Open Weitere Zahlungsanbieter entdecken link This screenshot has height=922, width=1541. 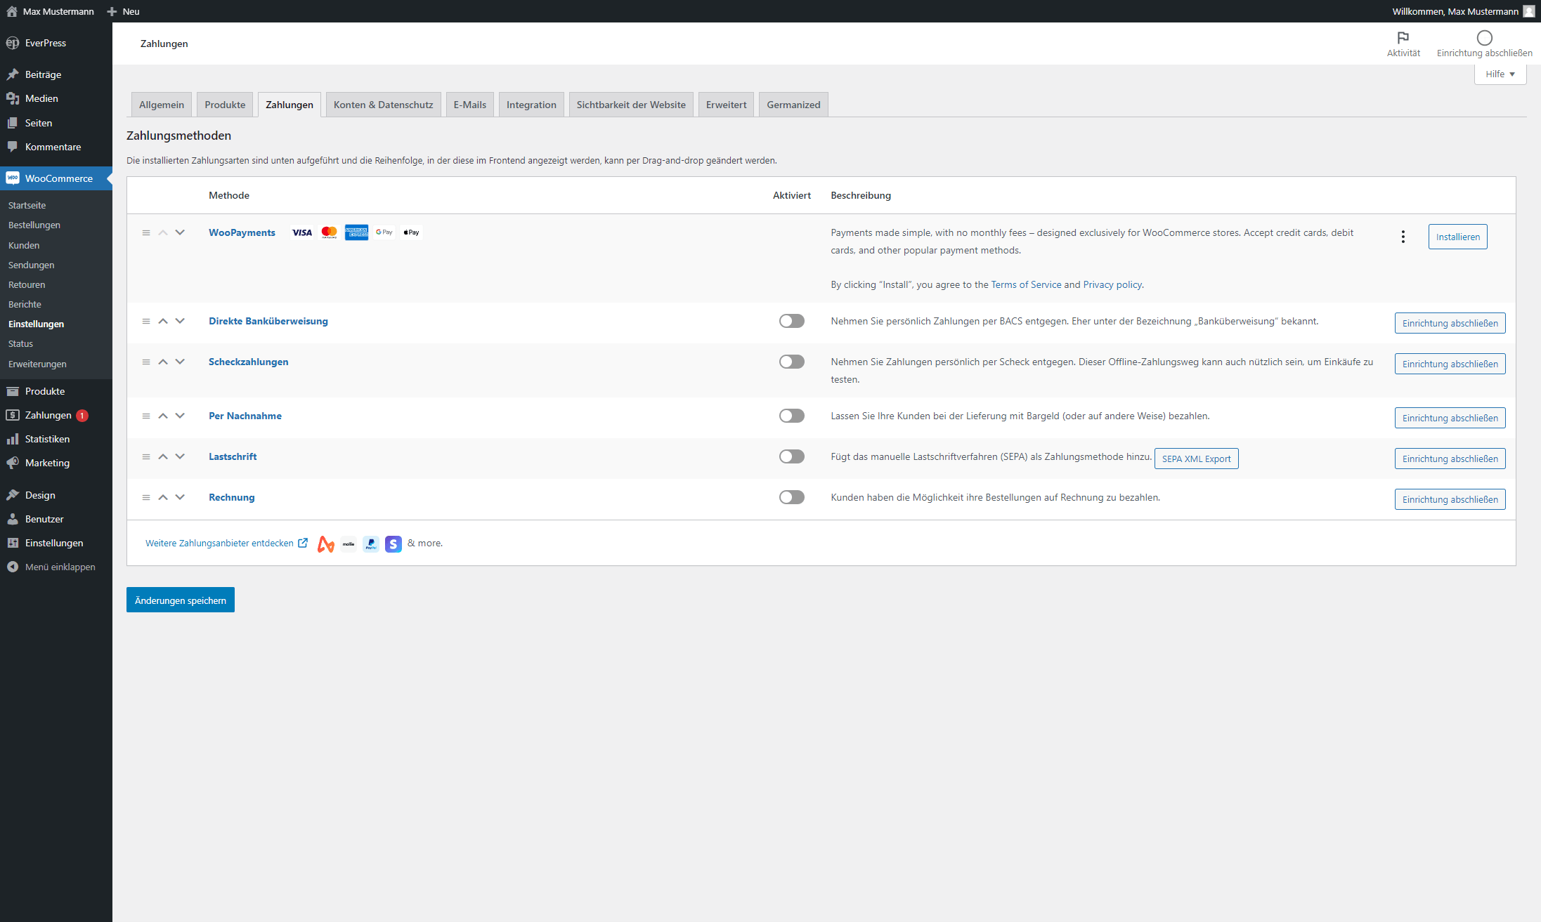(219, 543)
